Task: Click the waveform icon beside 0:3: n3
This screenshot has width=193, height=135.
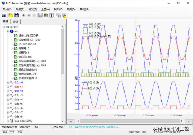Action: [x=12, y=95]
